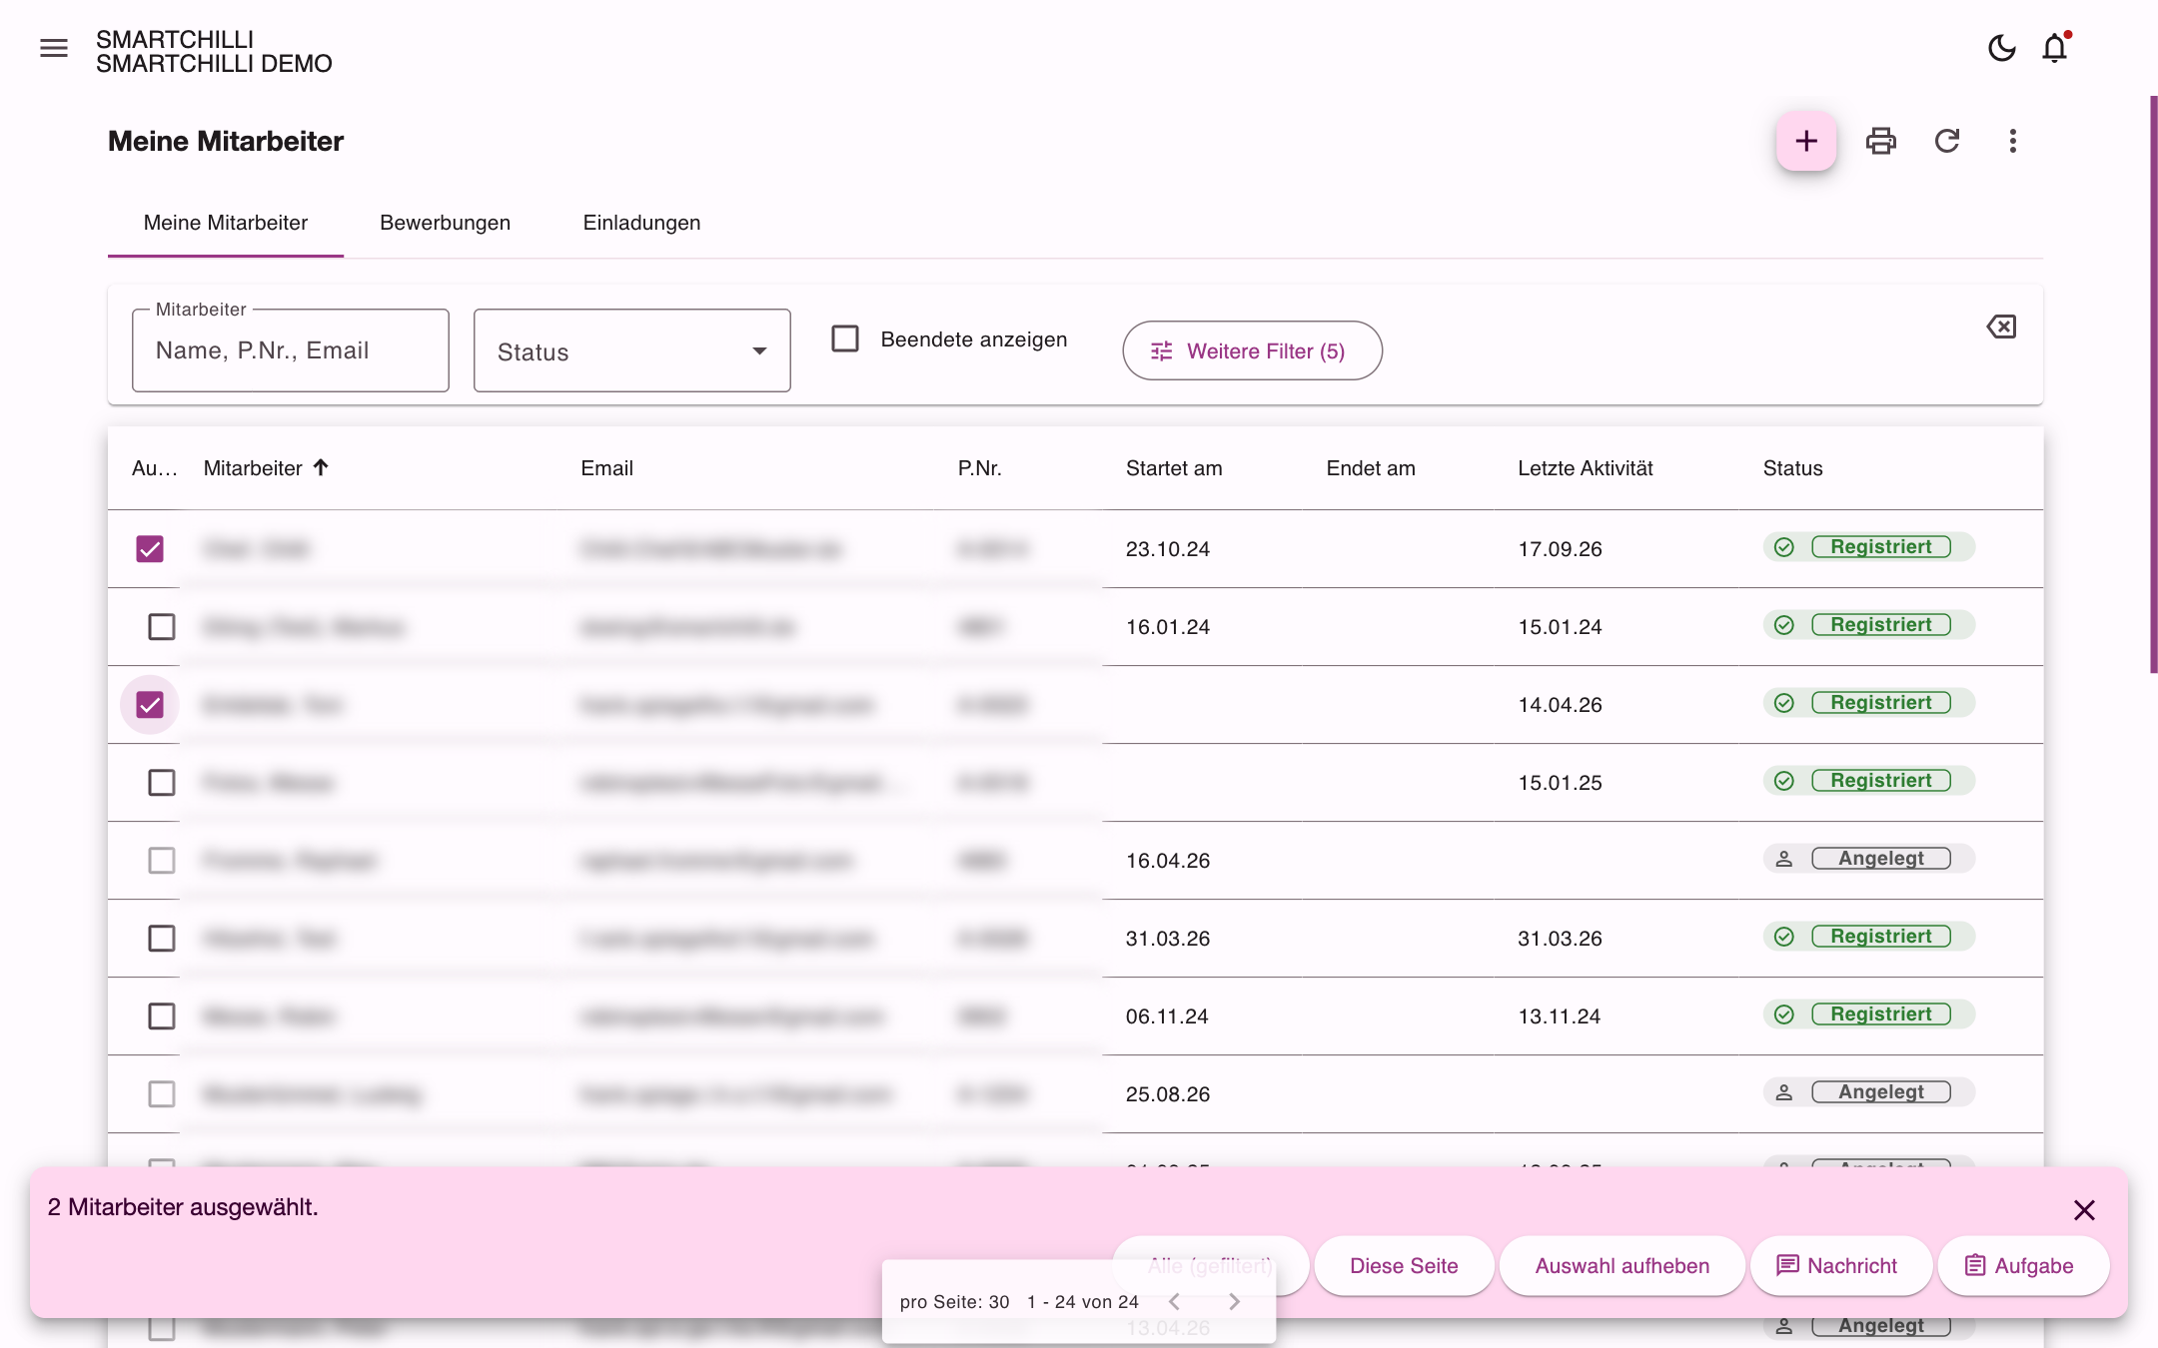Open the notifications bell

pos(2055,48)
